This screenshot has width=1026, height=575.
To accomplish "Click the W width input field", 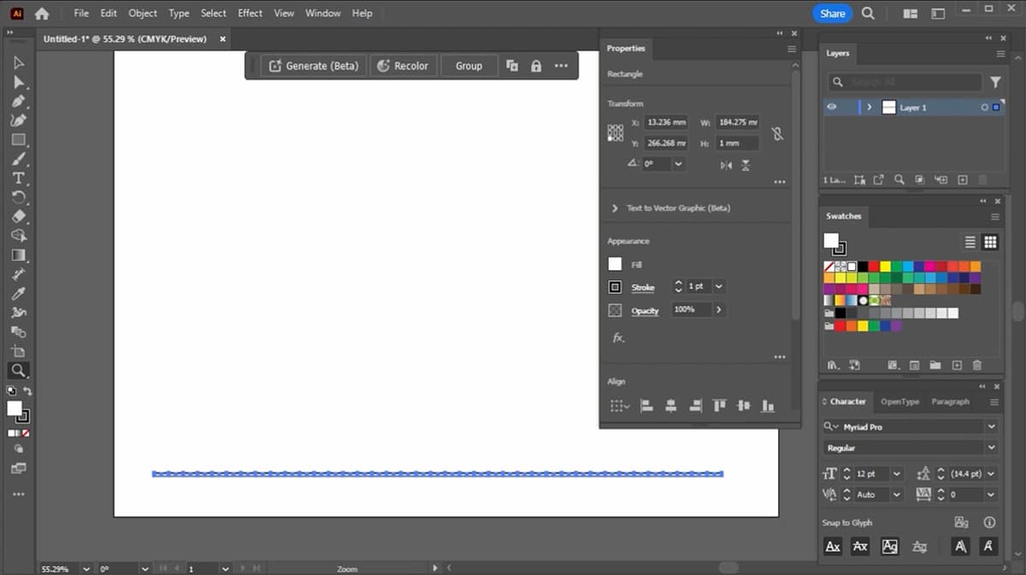I will tap(737, 122).
